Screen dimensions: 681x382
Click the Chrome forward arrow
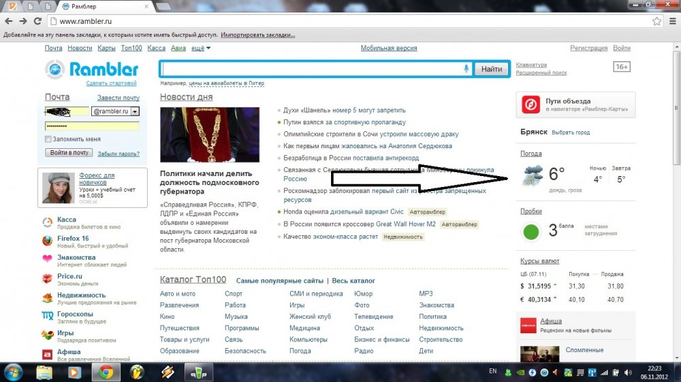pos(23,21)
